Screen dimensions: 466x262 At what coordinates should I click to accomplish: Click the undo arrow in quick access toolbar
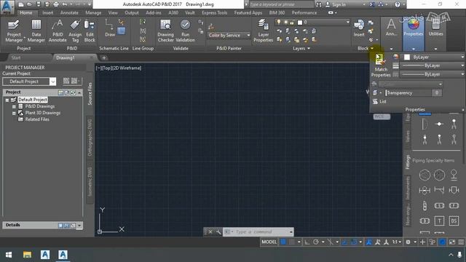(65, 4)
